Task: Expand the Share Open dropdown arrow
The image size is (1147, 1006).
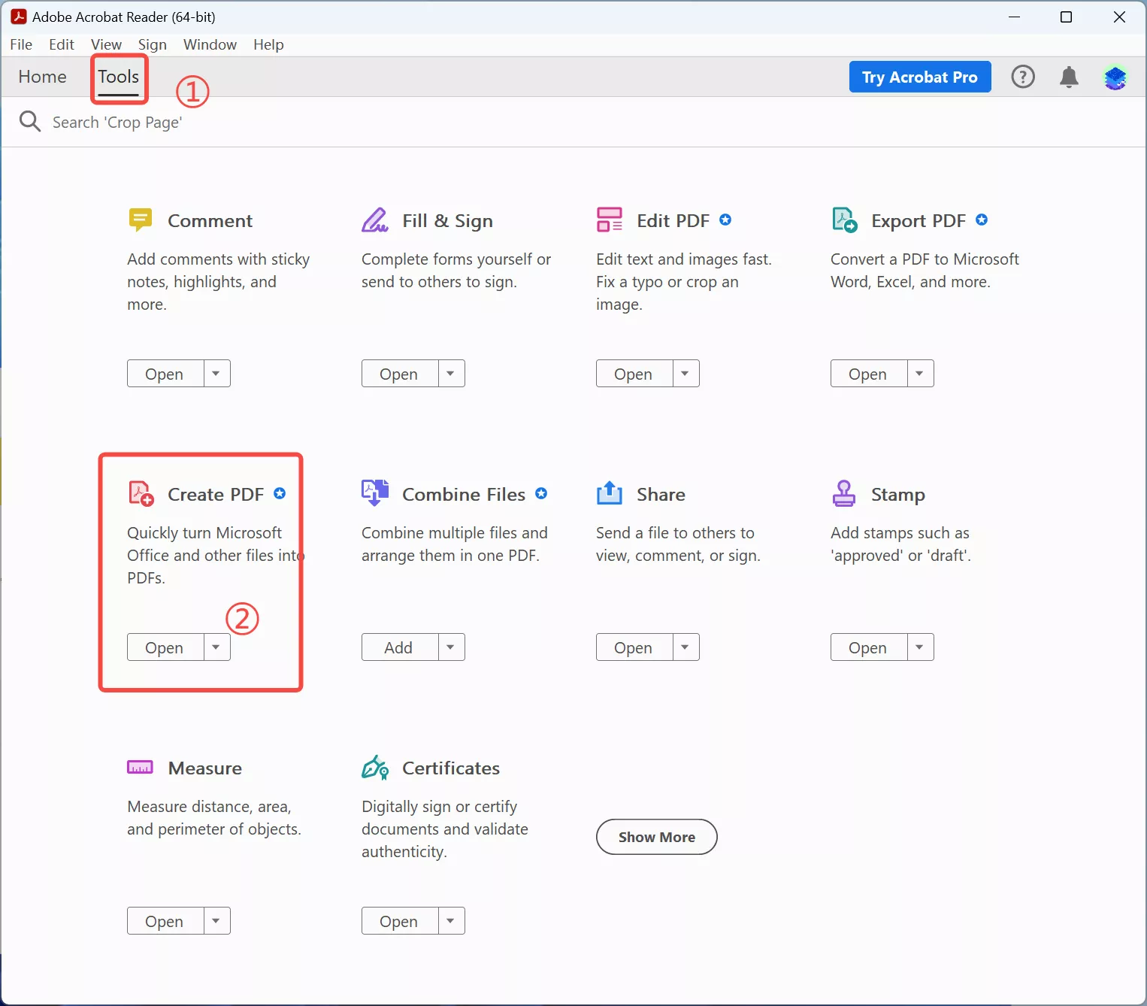Action: [685, 647]
